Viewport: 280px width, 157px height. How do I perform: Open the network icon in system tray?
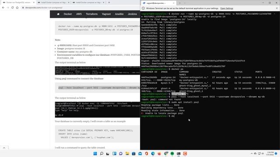[x=259, y=154]
